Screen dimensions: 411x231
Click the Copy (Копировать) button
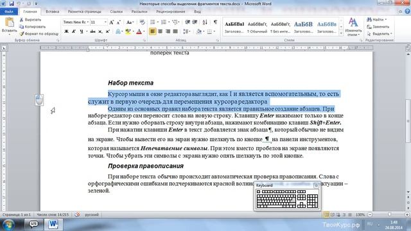(x=32, y=27)
